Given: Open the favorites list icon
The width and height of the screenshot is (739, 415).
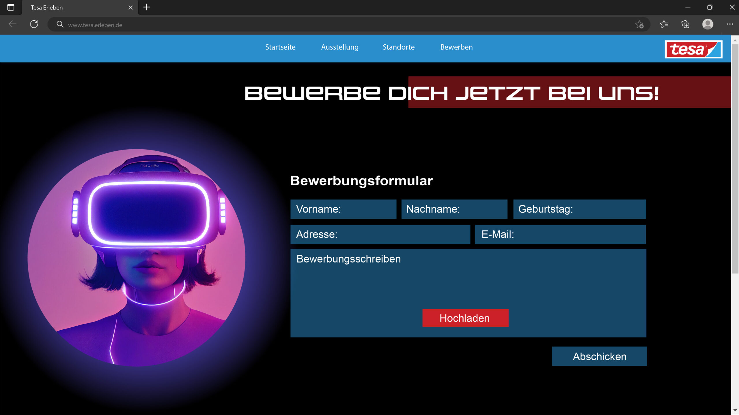Looking at the screenshot, I should [x=664, y=24].
